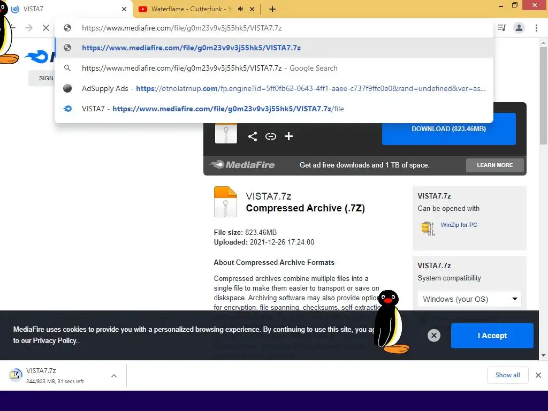This screenshot has width=548, height=411.
Task: Close the Waterflame - Clutterfunk tab
Action: tap(252, 10)
